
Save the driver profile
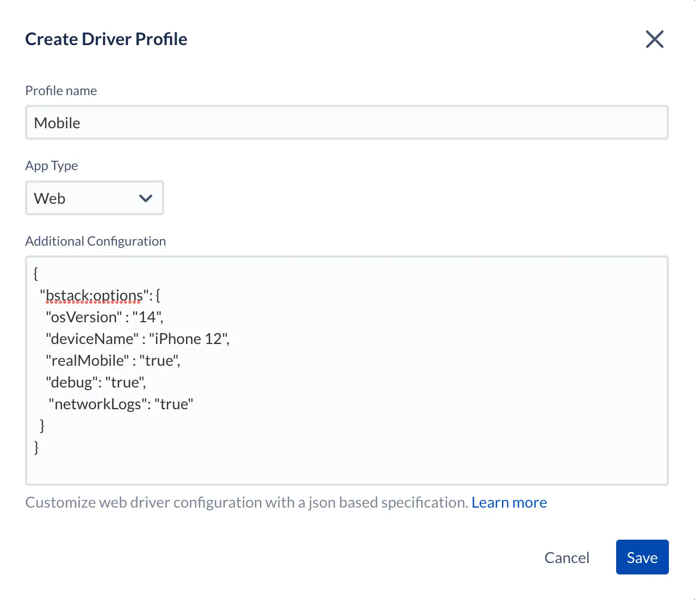click(642, 558)
